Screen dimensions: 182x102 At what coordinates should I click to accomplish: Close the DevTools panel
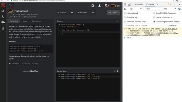coord(179,5)
